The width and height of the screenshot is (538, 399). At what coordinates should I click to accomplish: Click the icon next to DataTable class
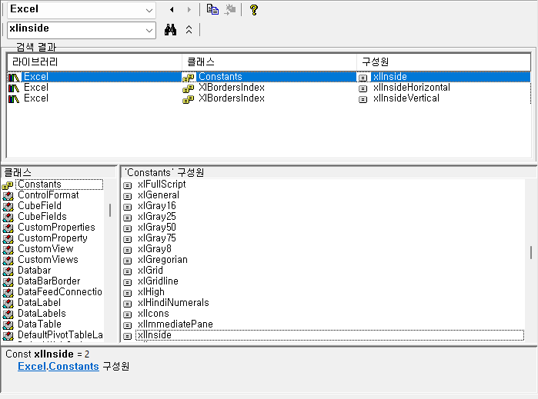8,324
